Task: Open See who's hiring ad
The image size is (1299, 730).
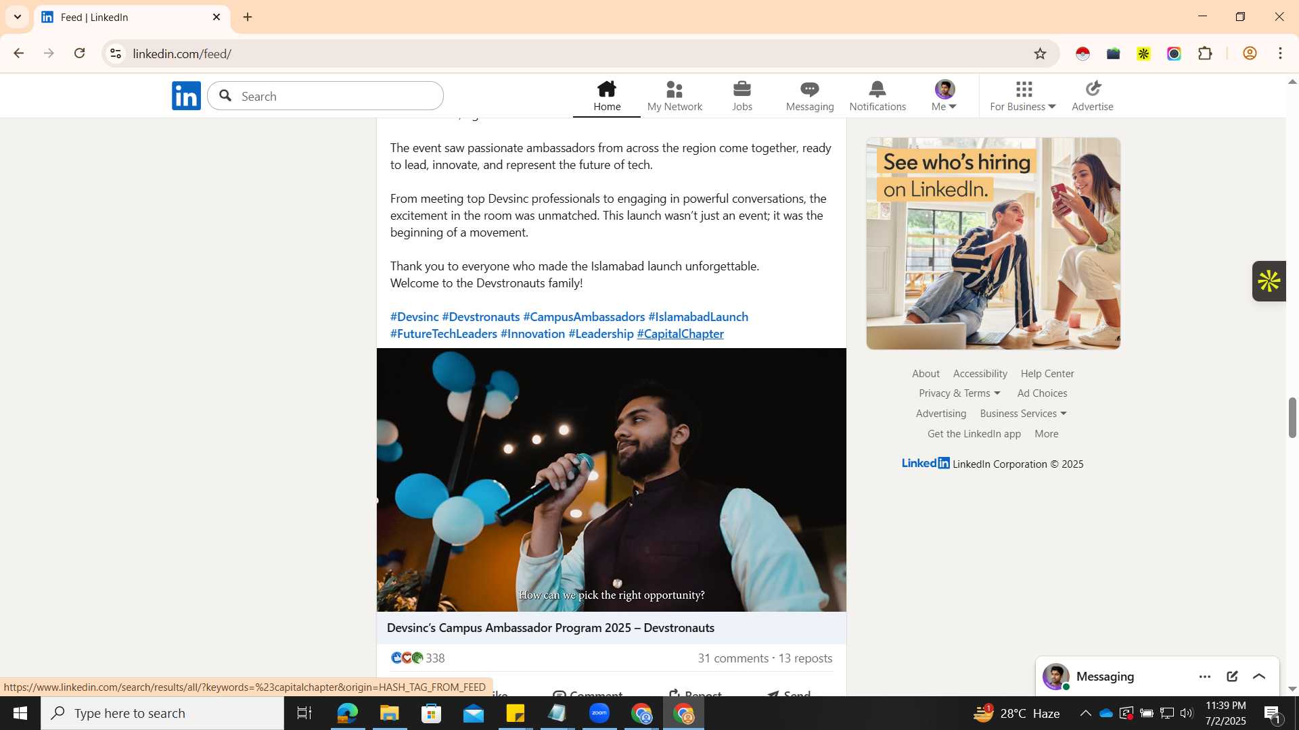Action: [x=993, y=243]
